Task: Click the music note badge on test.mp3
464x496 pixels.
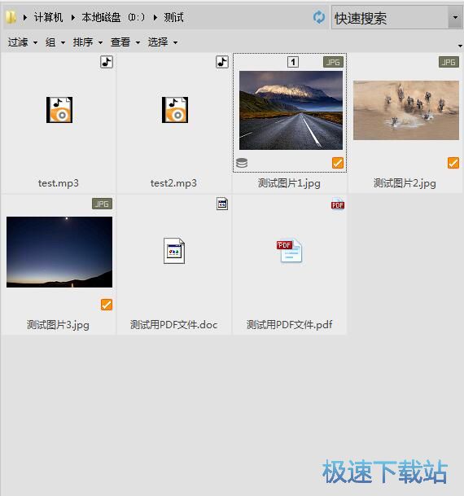Action: point(107,62)
